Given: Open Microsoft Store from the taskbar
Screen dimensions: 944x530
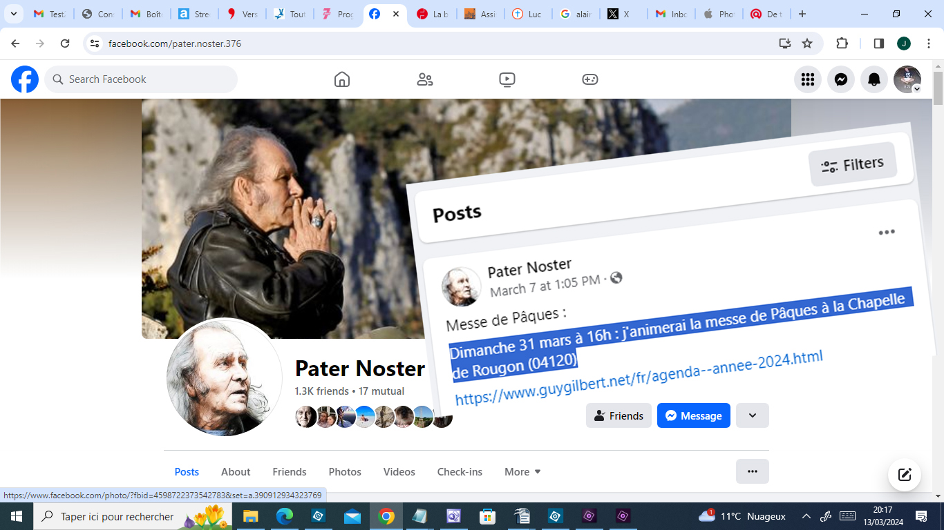Looking at the screenshot, I should coord(488,516).
